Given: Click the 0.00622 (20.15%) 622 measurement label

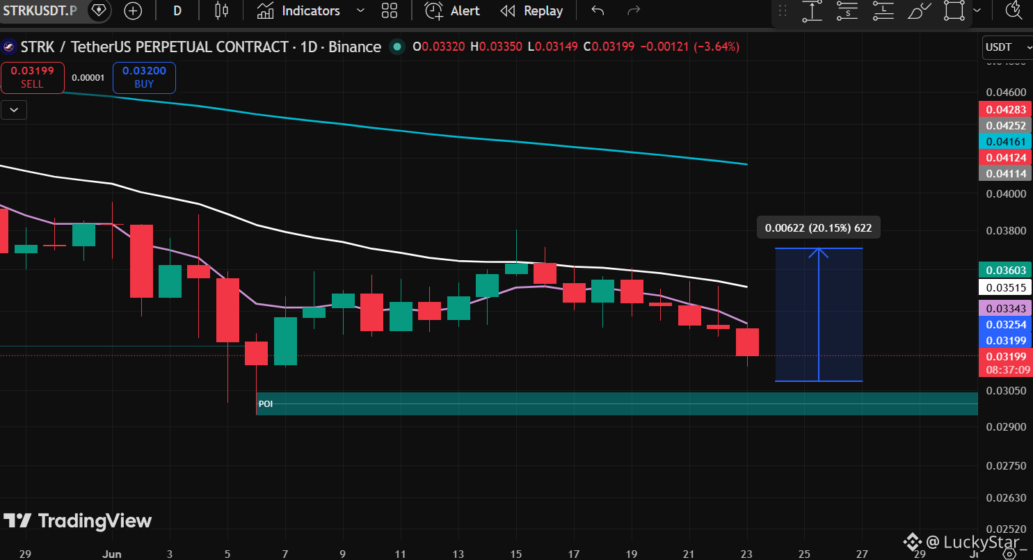Looking at the screenshot, I should [818, 227].
